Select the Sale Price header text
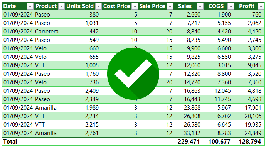Viewport: 266px width, 147px height. tap(152, 6)
